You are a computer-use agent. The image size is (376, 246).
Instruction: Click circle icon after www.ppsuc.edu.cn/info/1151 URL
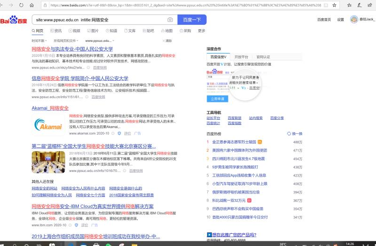pyautogui.click(x=87, y=97)
